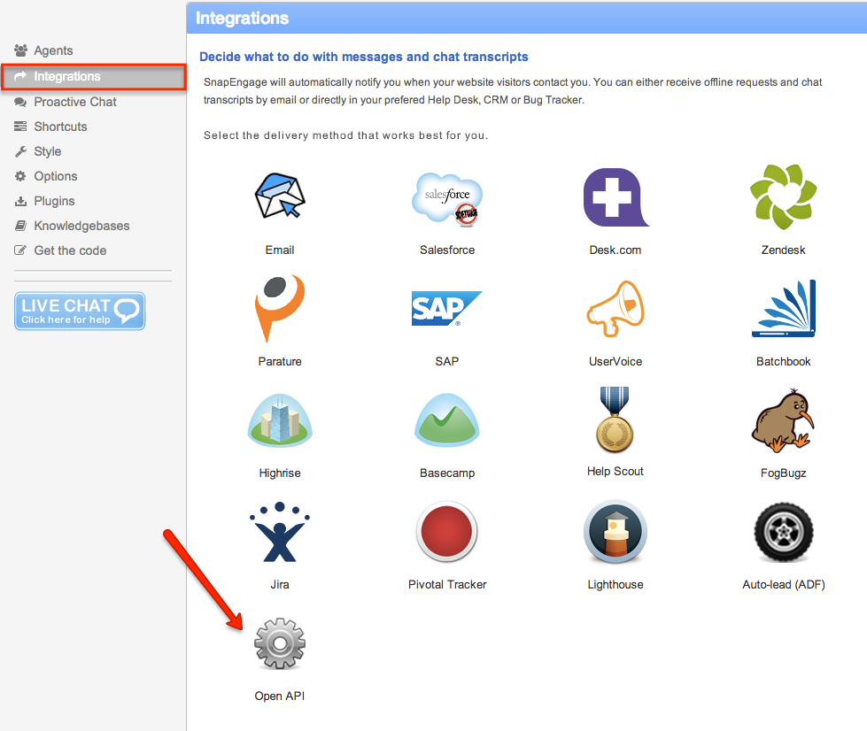Go to the Integrations sidebar item
The width and height of the screenshot is (867, 731).
93,76
